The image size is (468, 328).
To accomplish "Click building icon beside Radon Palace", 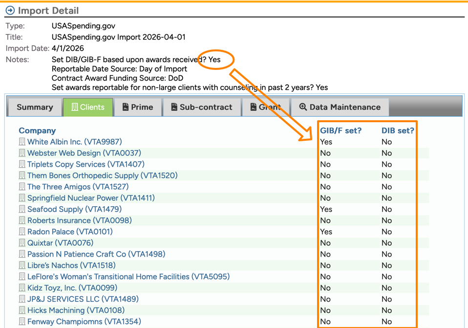I will 22,232.
